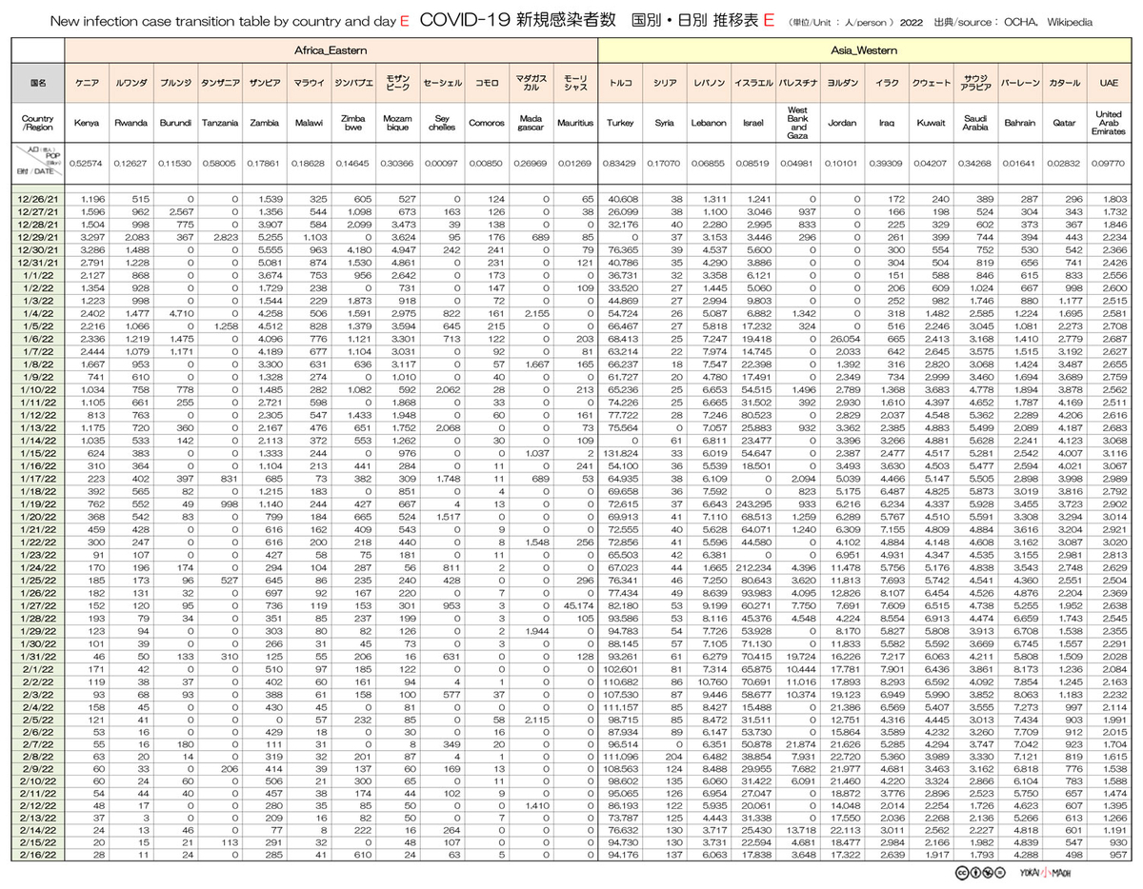
Task: Select the United Arab Emirates column header
Action: [x=1110, y=123]
